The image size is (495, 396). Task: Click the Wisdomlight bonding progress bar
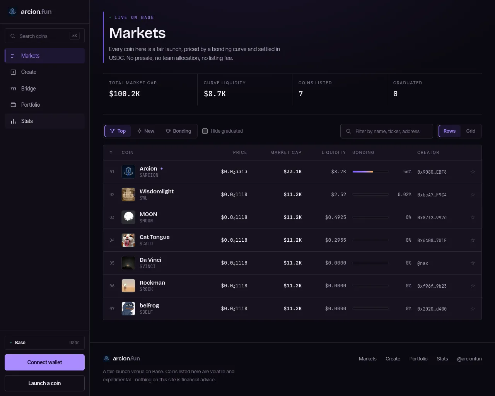coord(370,195)
